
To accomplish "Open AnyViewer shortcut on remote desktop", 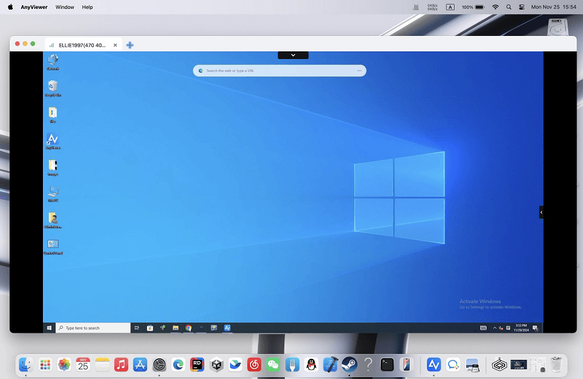I will [x=53, y=140].
